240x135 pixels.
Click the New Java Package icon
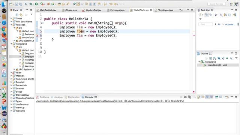pos(48,4)
